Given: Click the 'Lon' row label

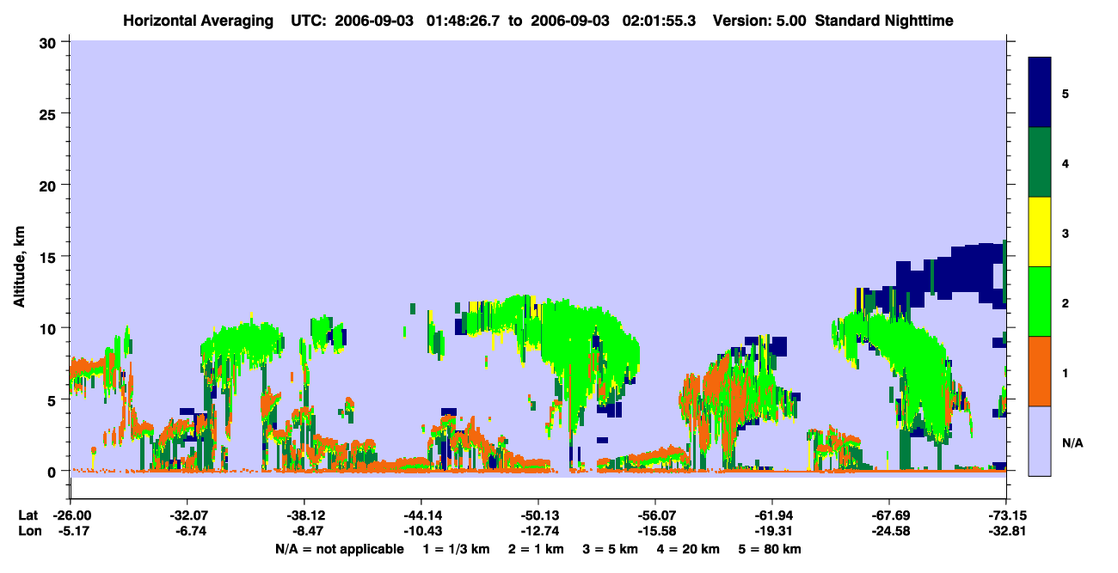Looking at the screenshot, I should click(x=29, y=531).
